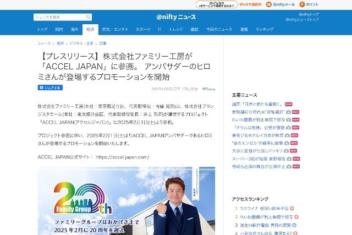The width and height of the screenshot is (352, 235).
Task: Click the @niftyメール text link
Action: [x=284, y=4]
